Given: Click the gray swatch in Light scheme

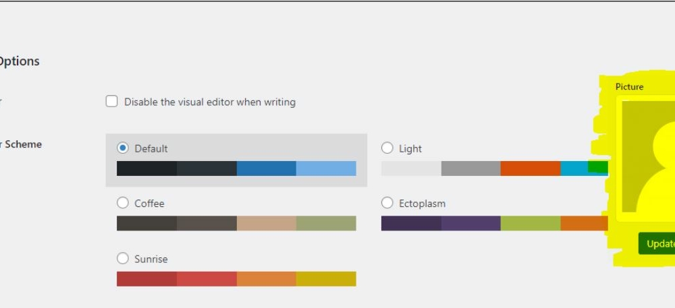Looking at the screenshot, I should [471, 168].
